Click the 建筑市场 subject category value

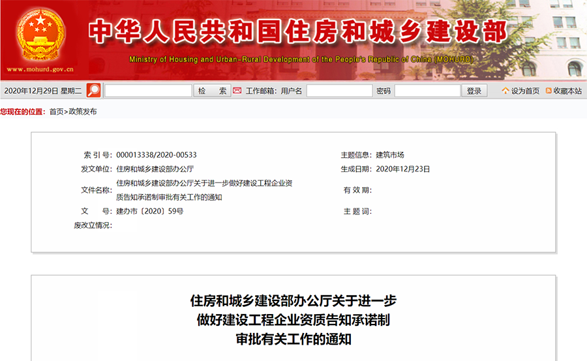point(390,155)
